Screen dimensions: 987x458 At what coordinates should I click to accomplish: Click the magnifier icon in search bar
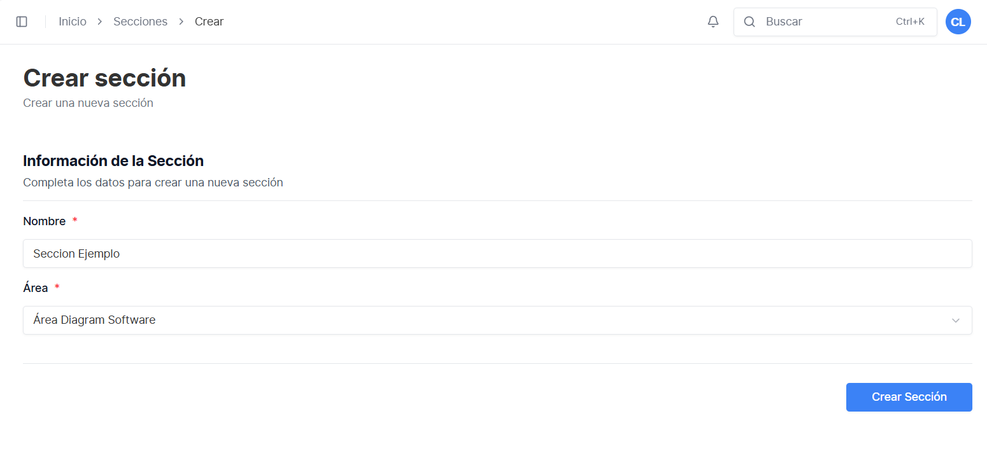tap(749, 22)
